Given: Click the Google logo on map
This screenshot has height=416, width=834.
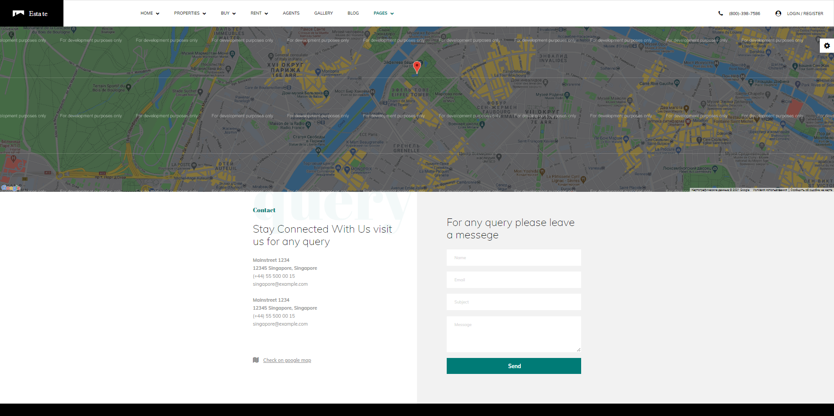Looking at the screenshot, I should tap(11, 188).
